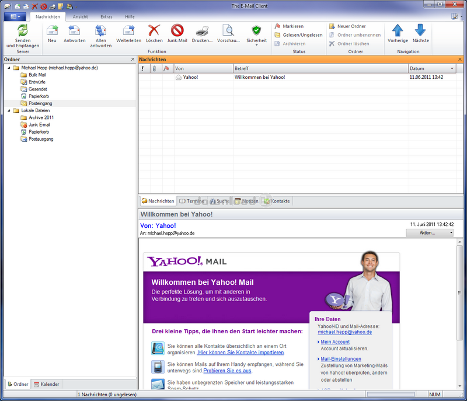
Task: Switch to the Ansicht ribbon tab
Action: click(81, 17)
